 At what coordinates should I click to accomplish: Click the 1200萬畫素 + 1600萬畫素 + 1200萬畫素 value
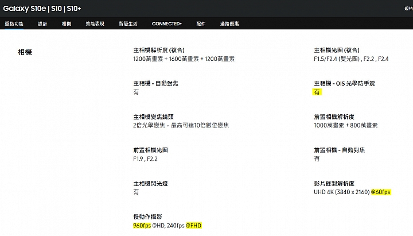pyautogui.click(x=184, y=59)
